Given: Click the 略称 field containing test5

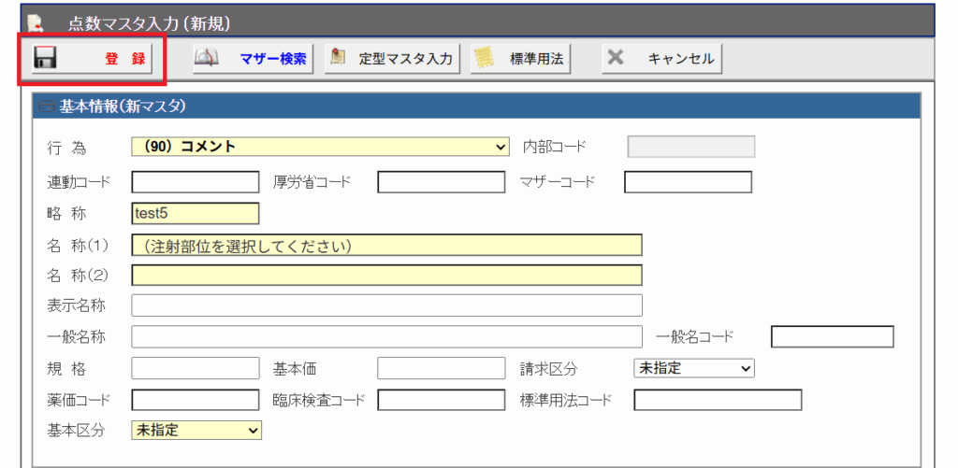Looking at the screenshot, I should [x=196, y=213].
